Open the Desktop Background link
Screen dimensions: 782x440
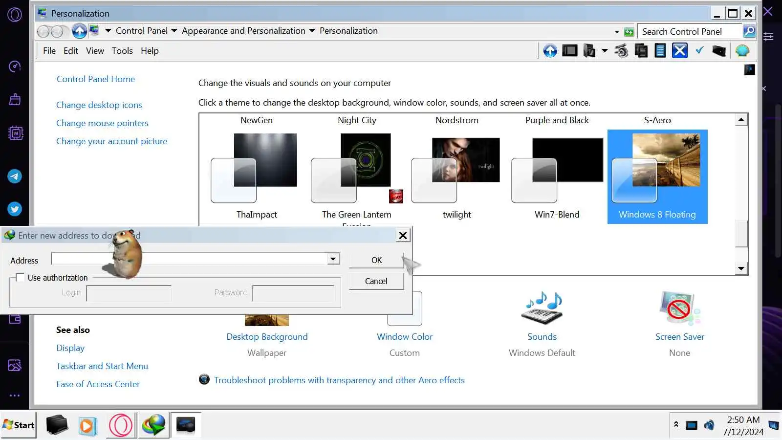click(267, 337)
